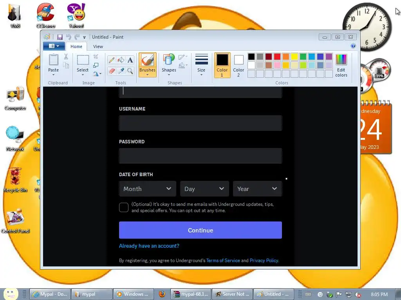401x300 pixels.
Task: Pick the red color in palette
Action: tap(277, 57)
